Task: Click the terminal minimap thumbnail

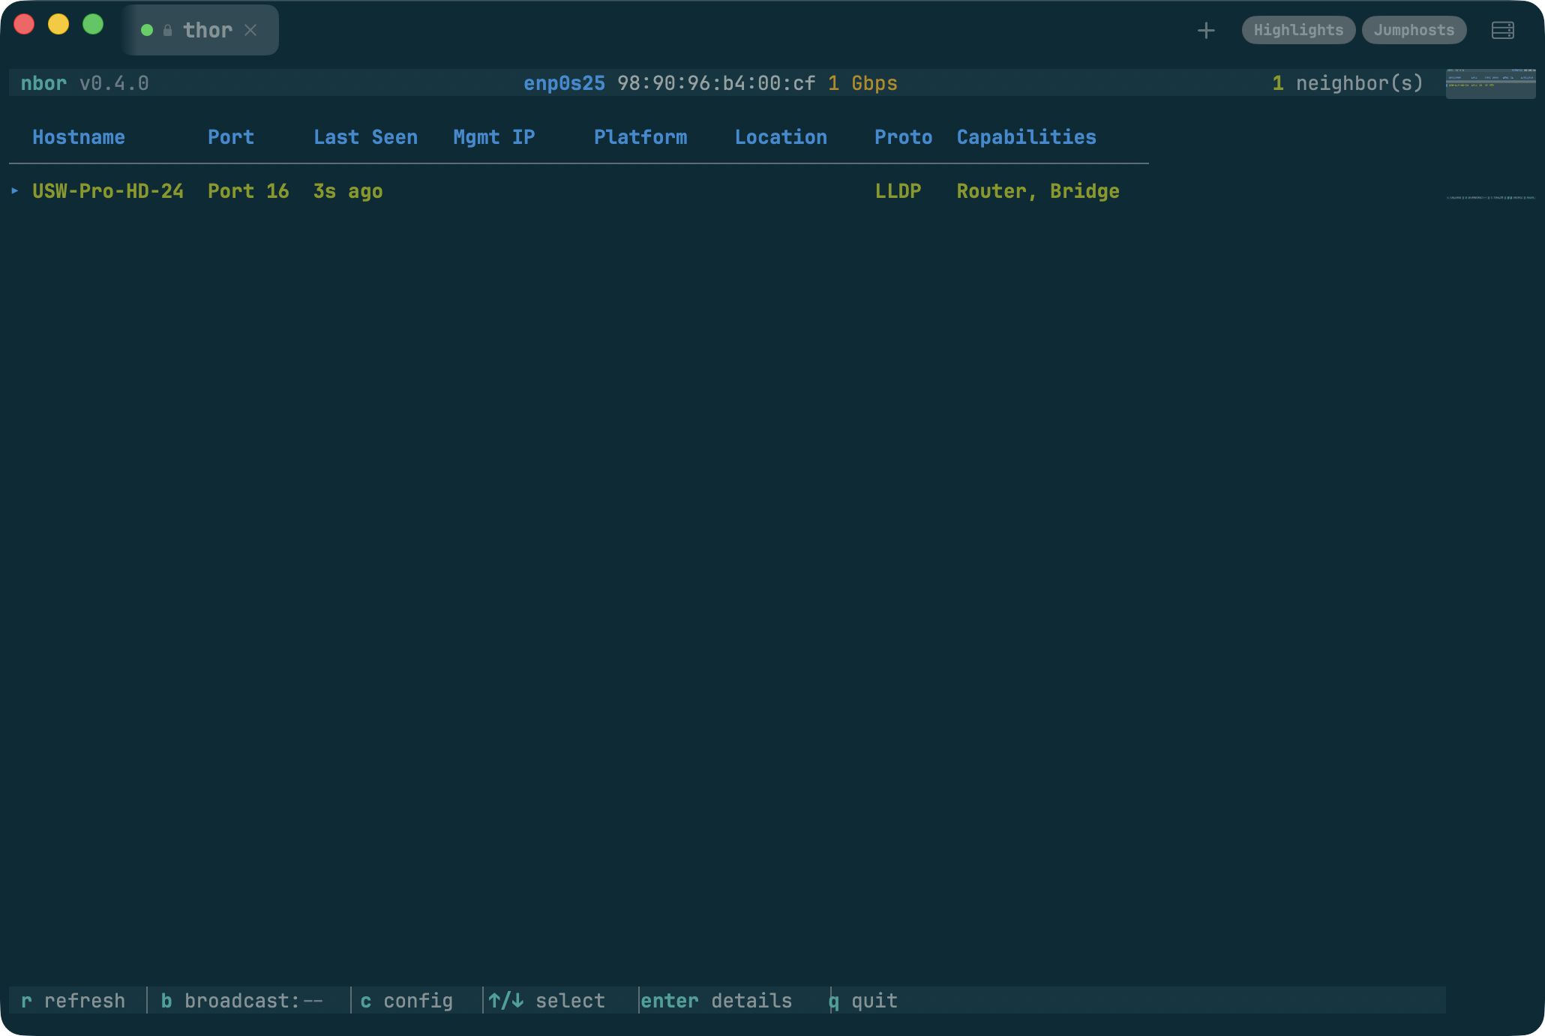Action: 1489,83
